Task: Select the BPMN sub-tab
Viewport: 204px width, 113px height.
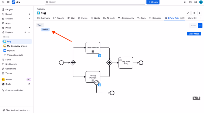Action: 45,29
